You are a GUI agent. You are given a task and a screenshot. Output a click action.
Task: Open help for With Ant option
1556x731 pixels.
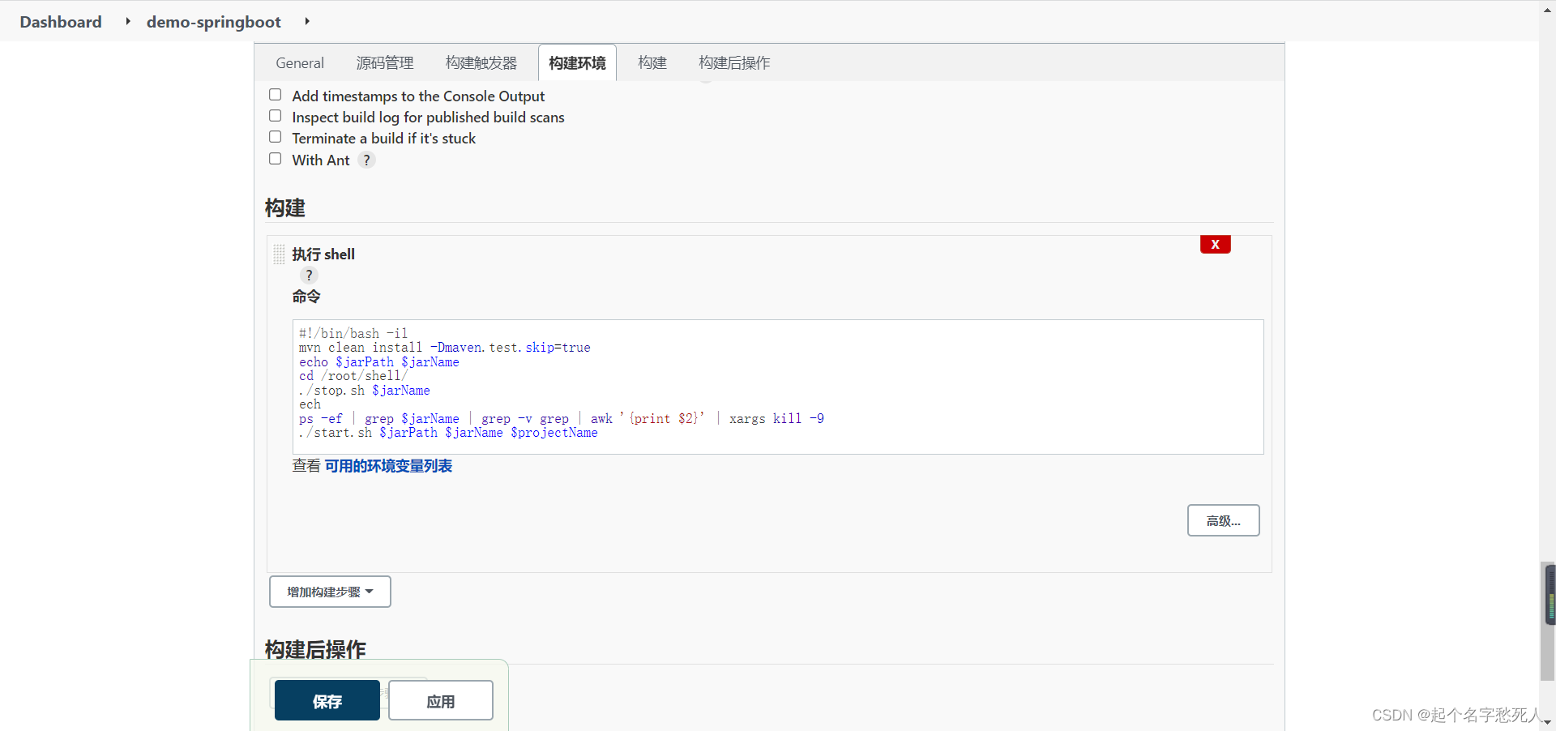[x=366, y=160]
